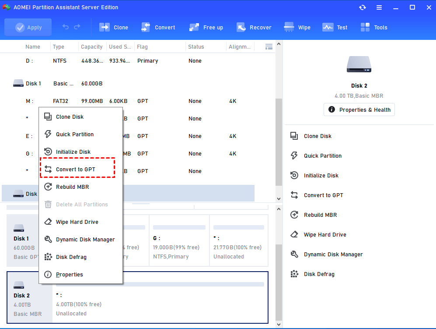Choose Convert to GPT in the context menu
The height and width of the screenshot is (329, 436).
(x=80, y=170)
